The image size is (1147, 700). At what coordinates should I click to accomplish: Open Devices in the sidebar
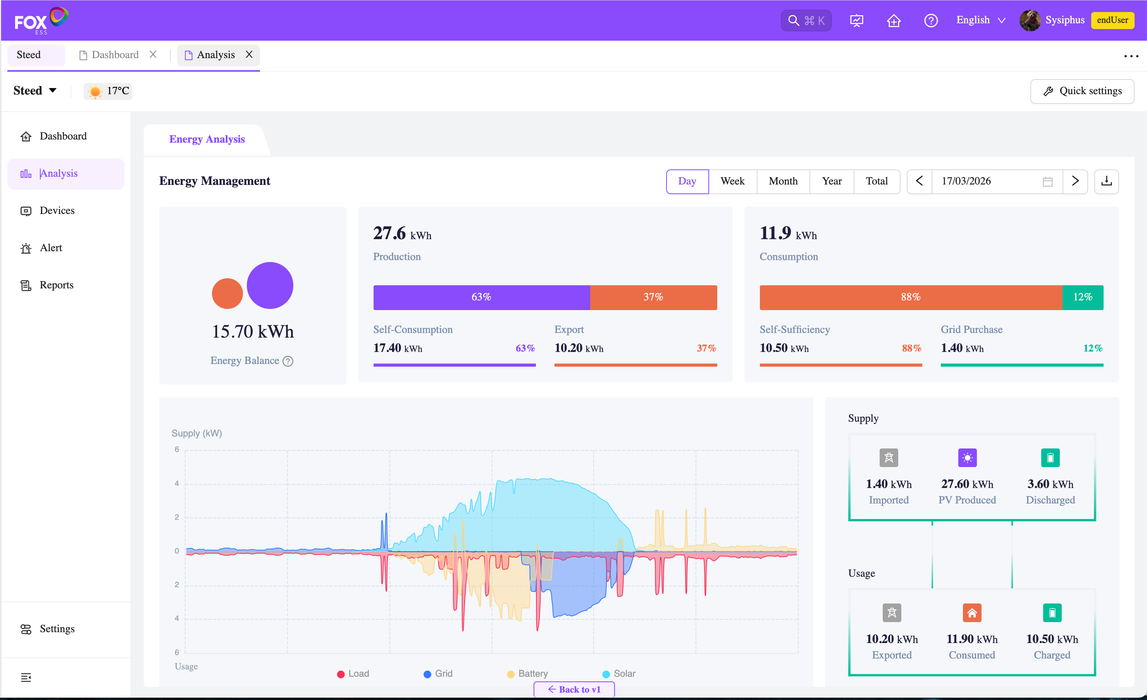57,210
